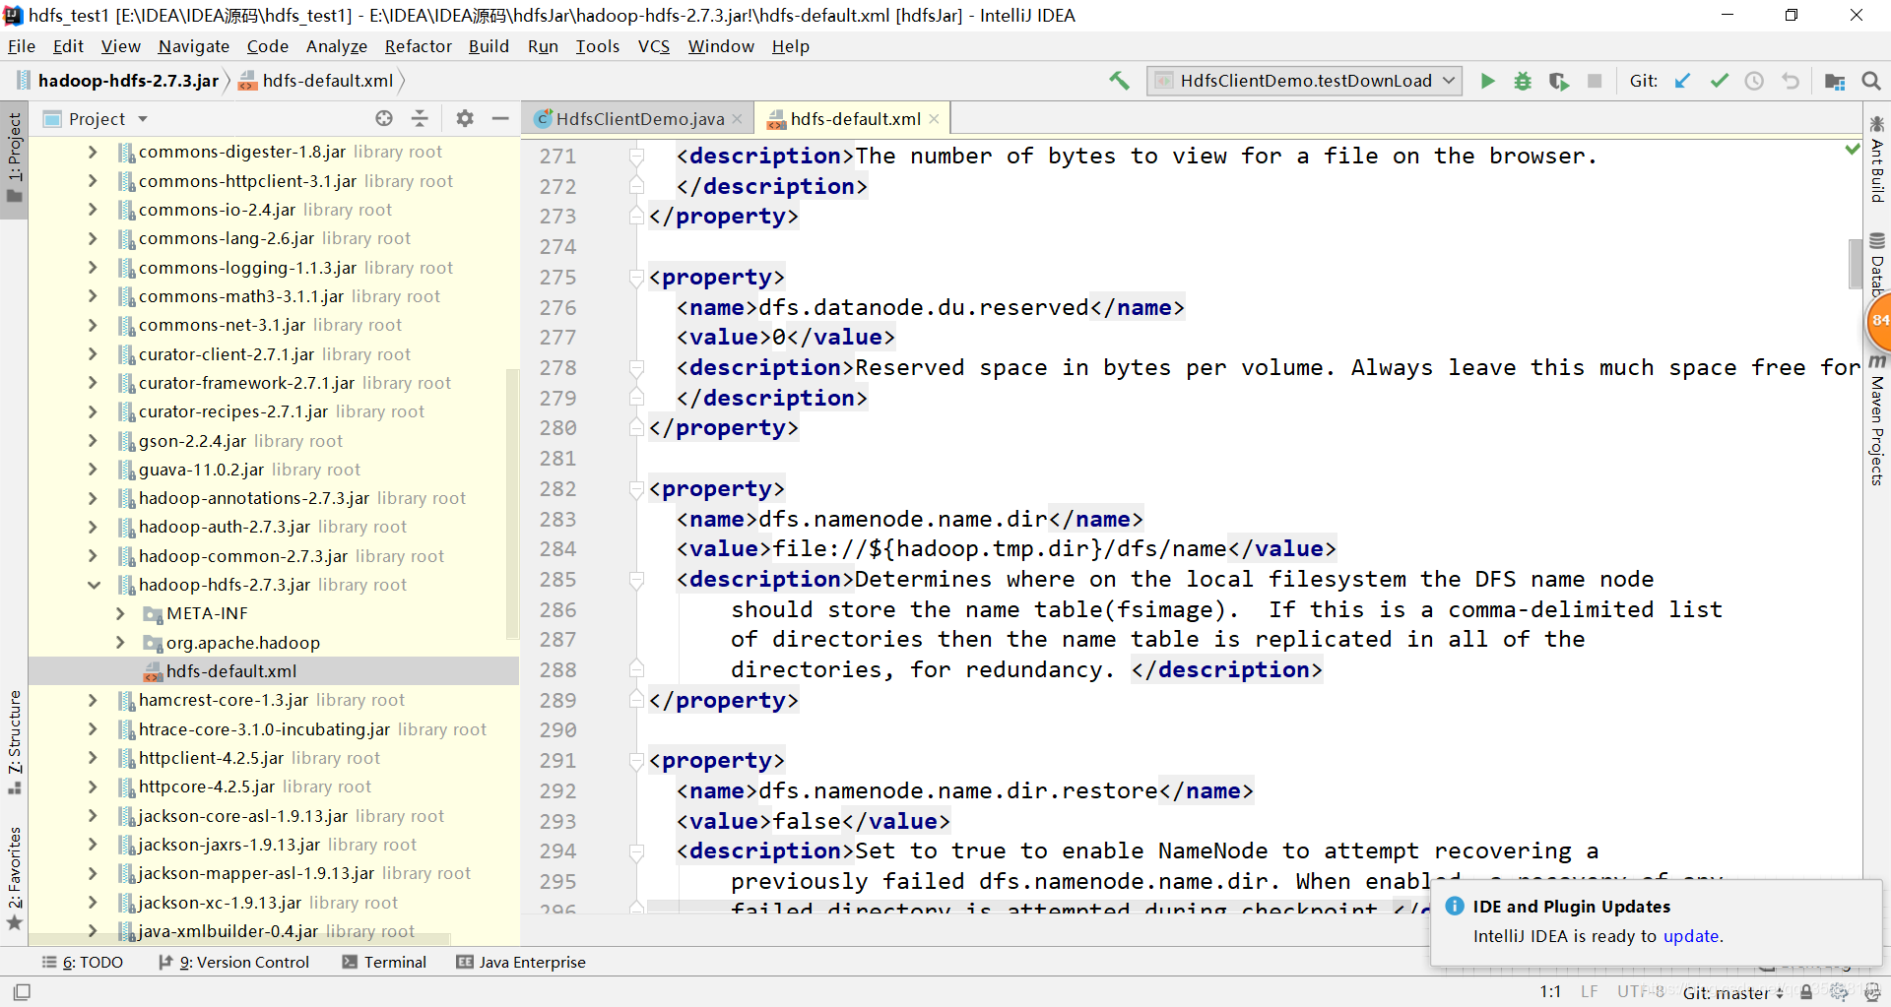Click the editor vertical scrollbar thumb
The image size is (1891, 1007).
pyautogui.click(x=1856, y=263)
